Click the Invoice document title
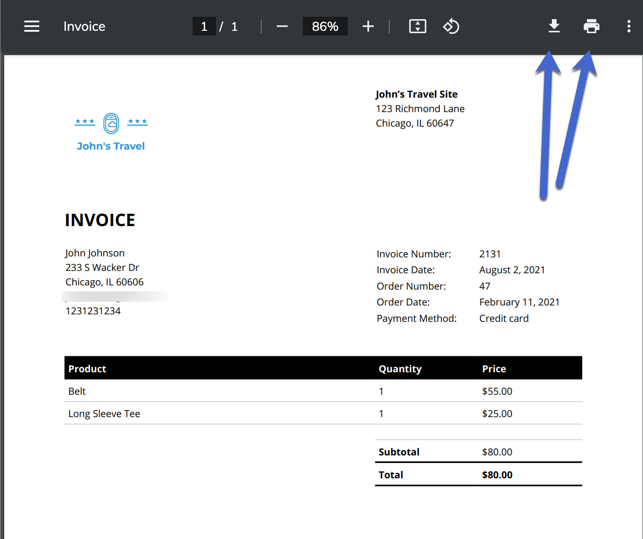 84,26
